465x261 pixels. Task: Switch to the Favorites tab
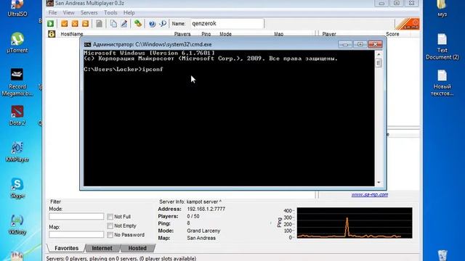[x=66, y=248]
